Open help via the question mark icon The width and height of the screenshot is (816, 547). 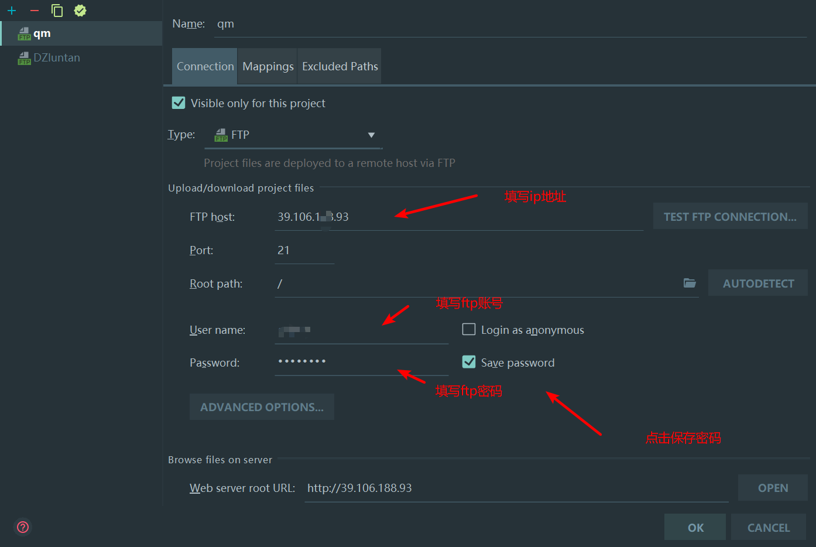pos(22,527)
